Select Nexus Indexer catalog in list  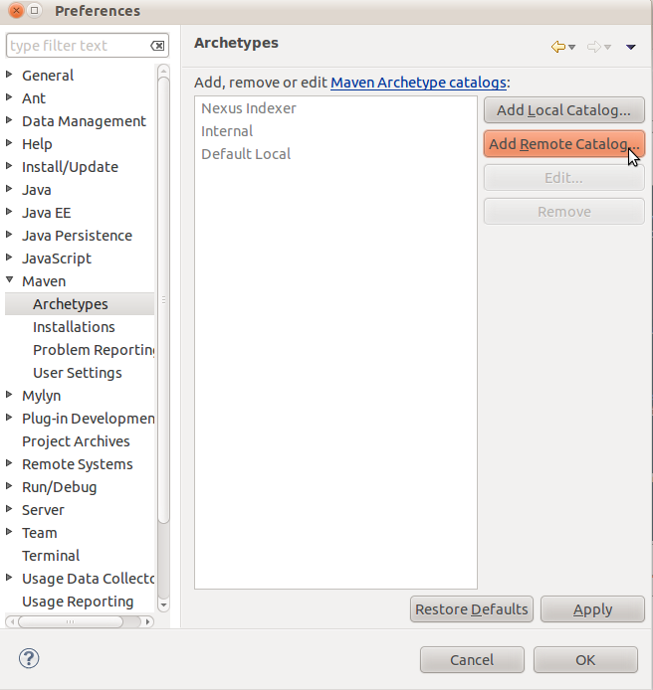pos(249,108)
